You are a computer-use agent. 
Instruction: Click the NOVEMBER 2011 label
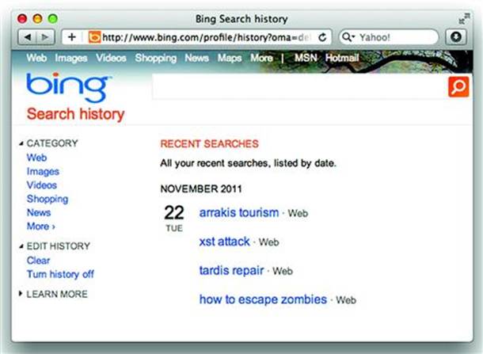click(x=201, y=188)
